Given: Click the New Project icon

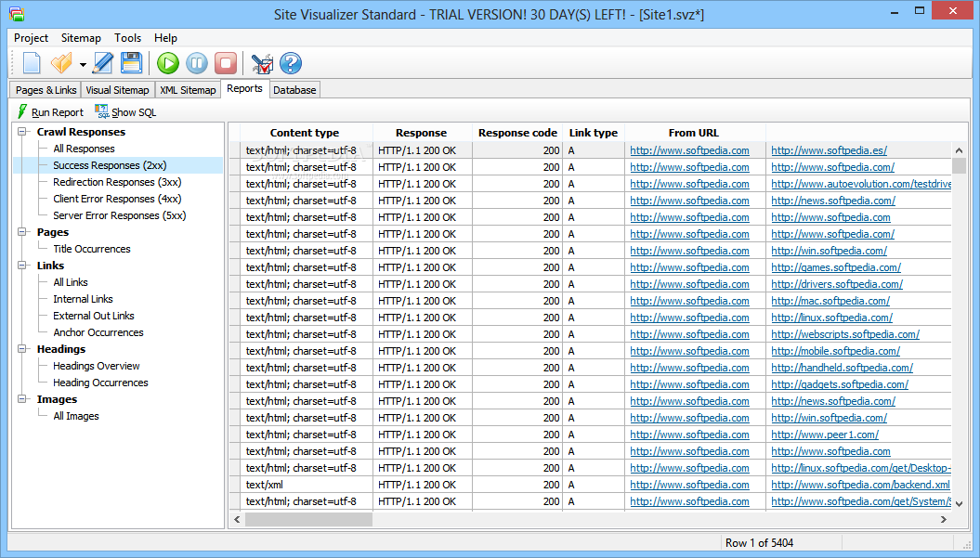Looking at the screenshot, I should click(32, 63).
